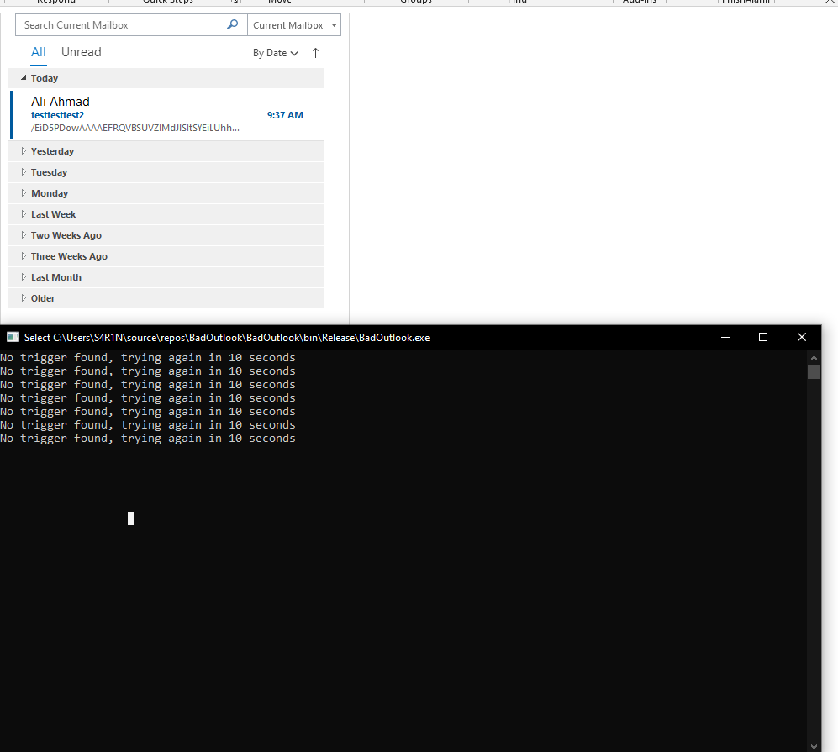Image resolution: width=838 pixels, height=752 pixels.
Task: Click the BadOutlook.exe console window icon
Action: [13, 337]
